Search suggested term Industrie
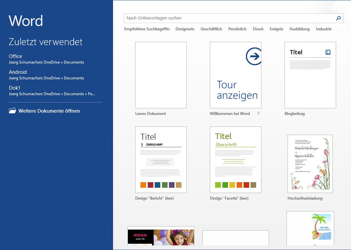Image resolution: width=351 pixels, height=250 pixels. 324,29
